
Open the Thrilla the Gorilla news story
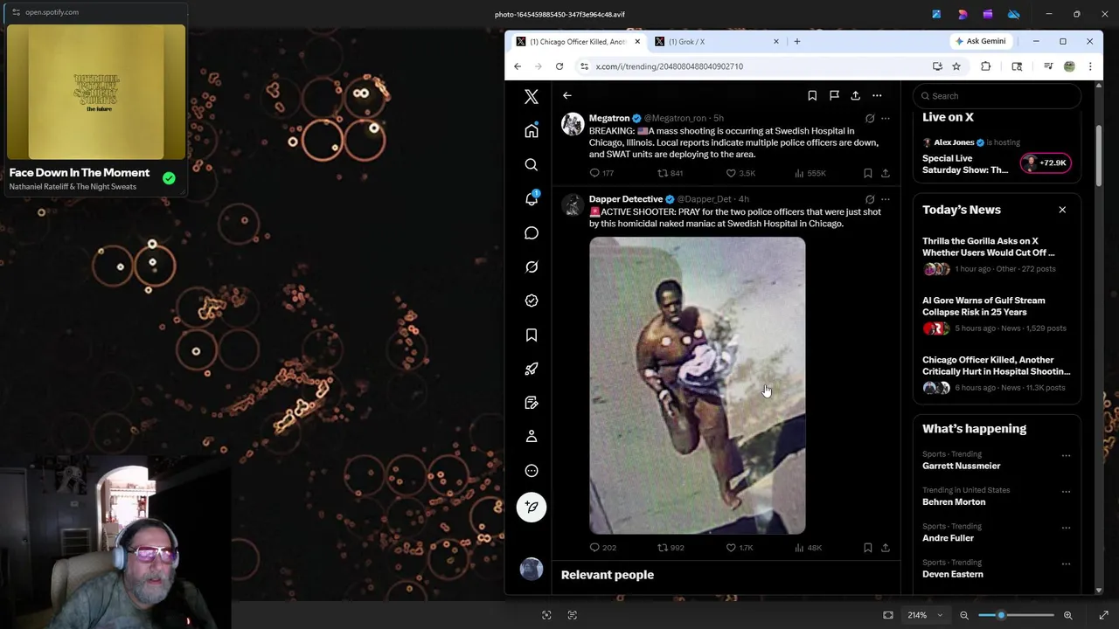[997, 255]
